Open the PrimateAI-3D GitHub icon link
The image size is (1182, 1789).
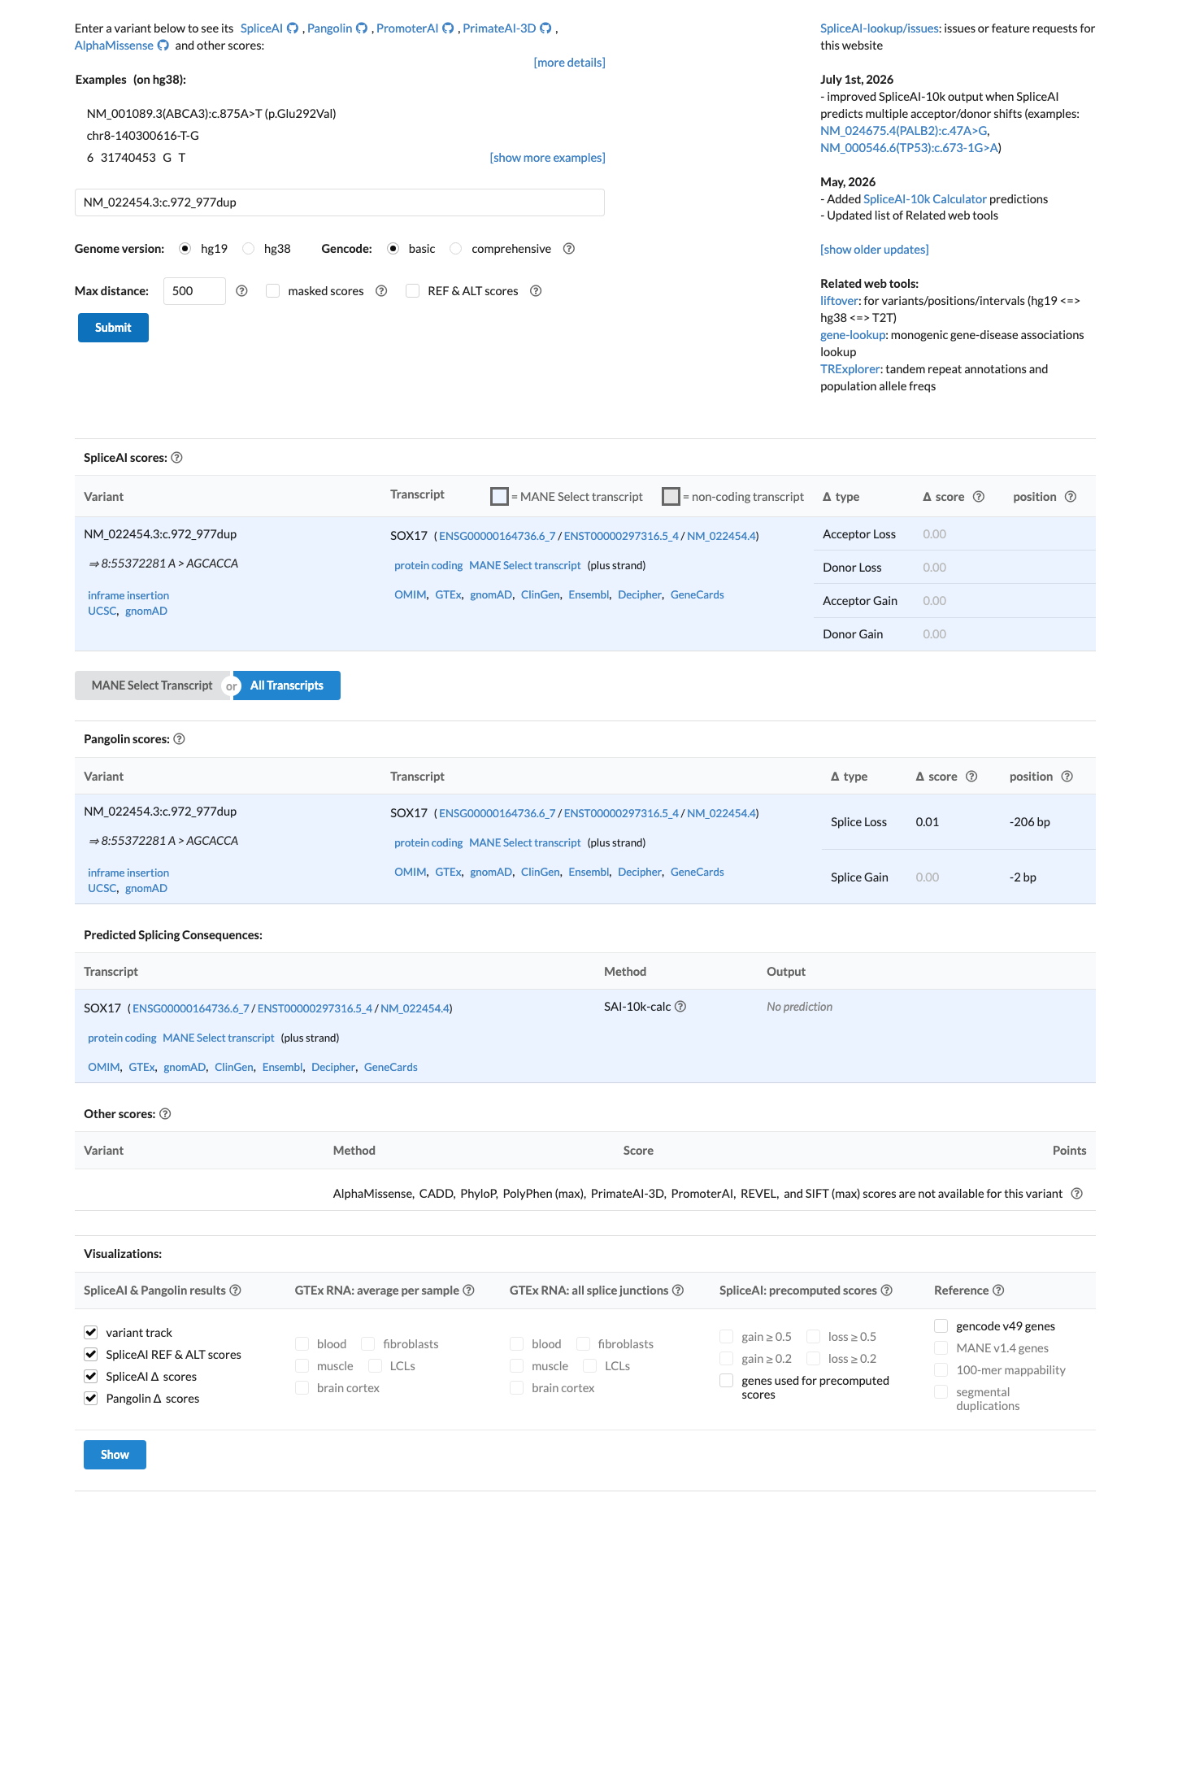(x=545, y=28)
